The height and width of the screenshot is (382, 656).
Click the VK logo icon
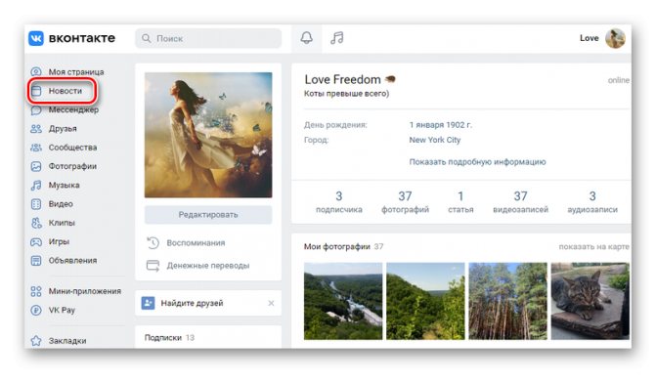pos(36,38)
